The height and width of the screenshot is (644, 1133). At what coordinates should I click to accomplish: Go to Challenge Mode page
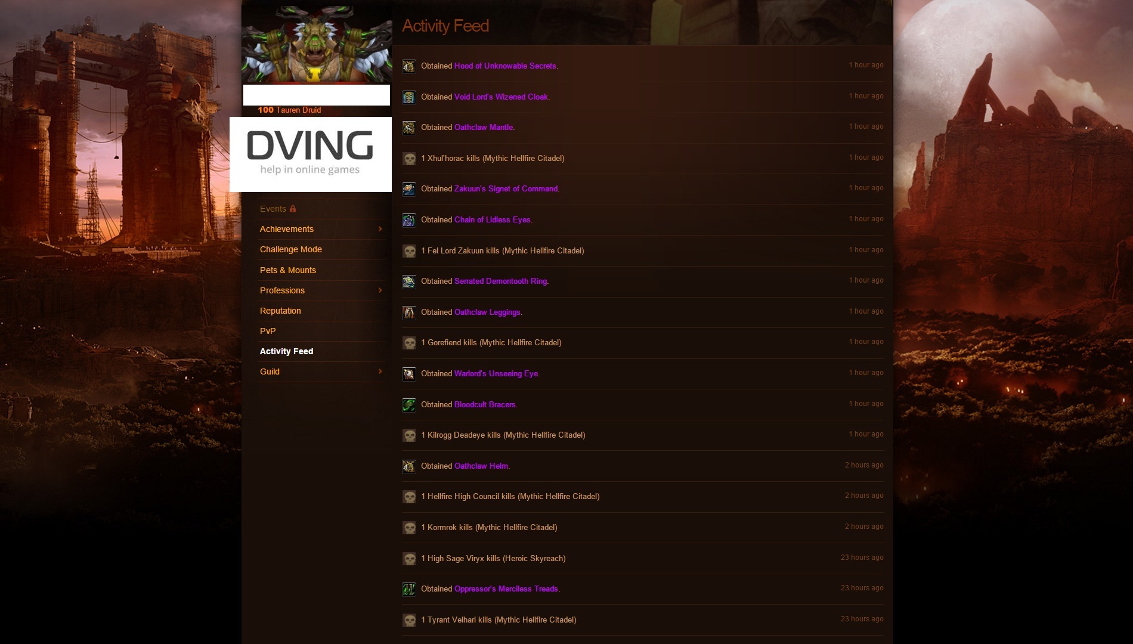click(x=291, y=249)
